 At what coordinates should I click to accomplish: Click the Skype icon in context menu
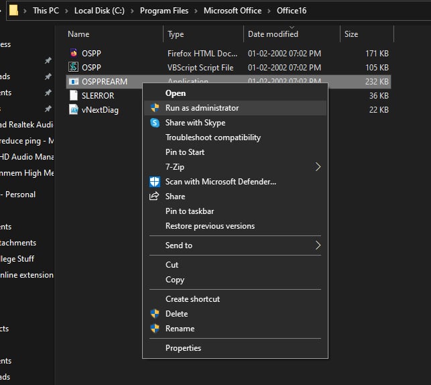(155, 123)
